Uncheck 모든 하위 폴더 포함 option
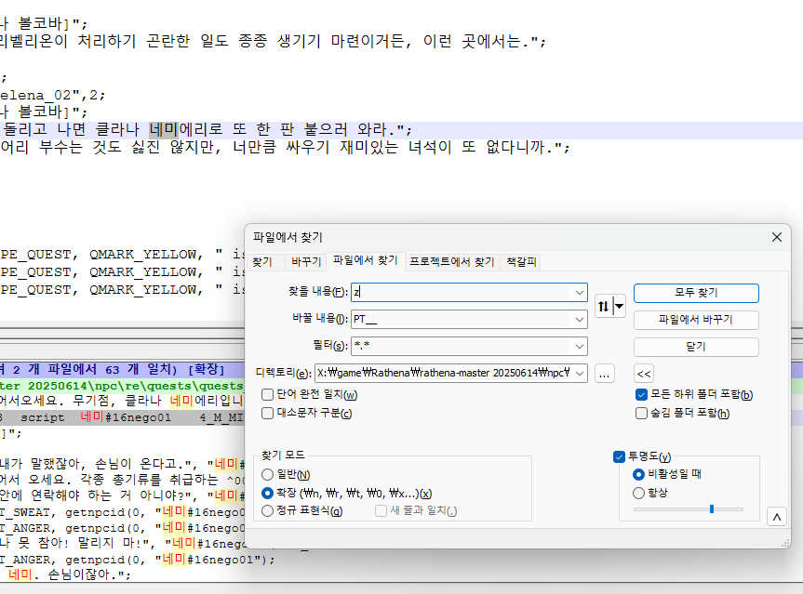Viewport: 803px width, 594px height. [641, 394]
